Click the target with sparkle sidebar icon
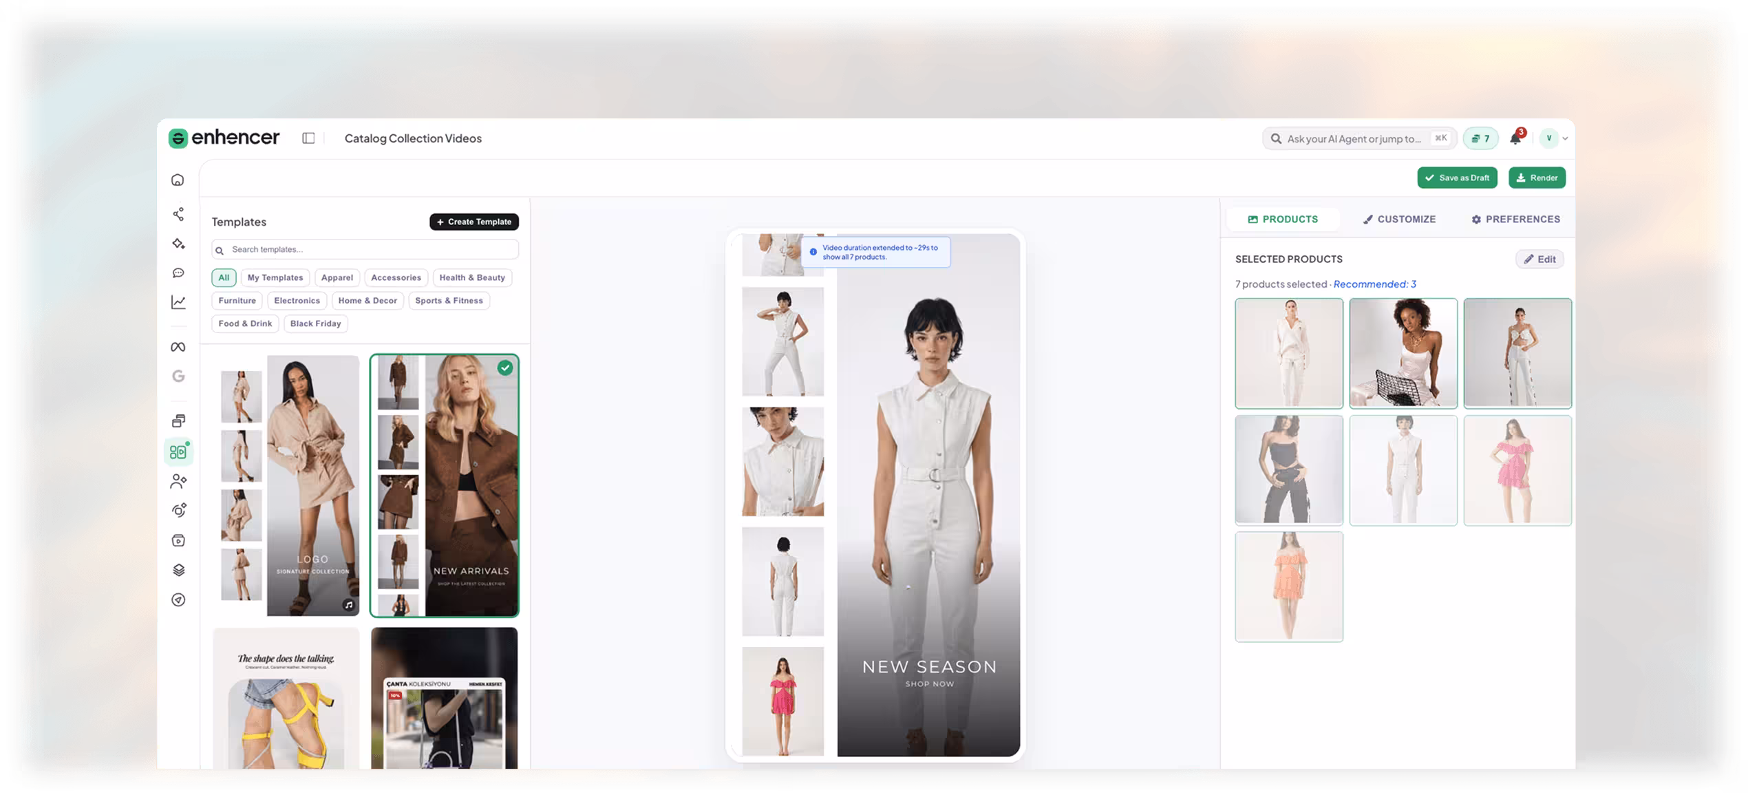Screen dimensions: 1748x797 (178, 511)
